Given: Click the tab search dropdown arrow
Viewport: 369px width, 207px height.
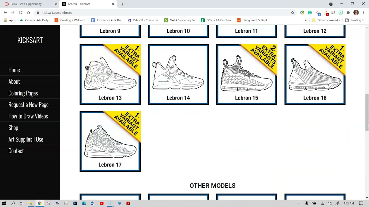Looking at the screenshot, I should [x=331, y=4].
